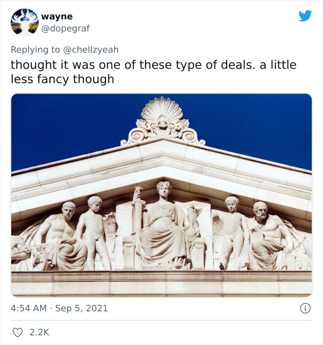Click the seated central robed figure
323x345 pixels.
point(165,224)
